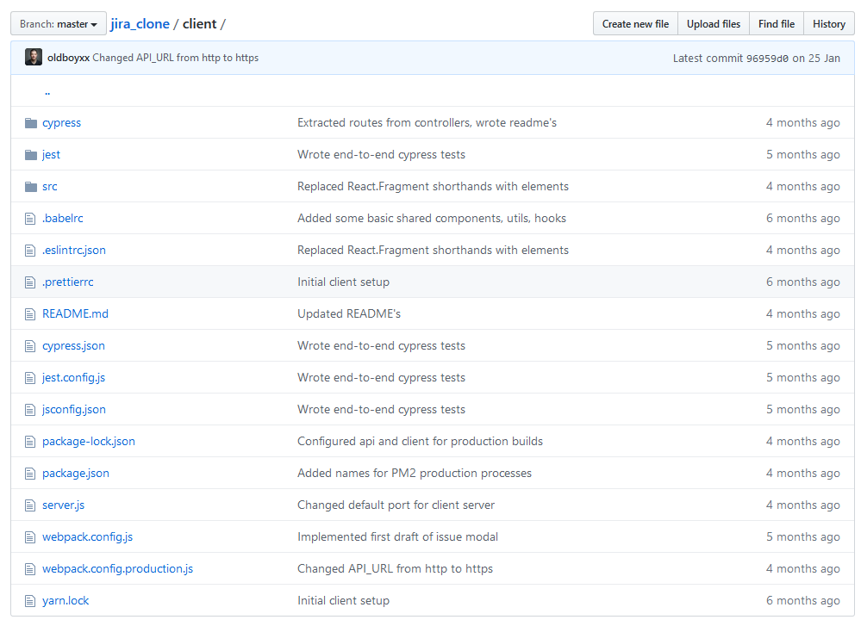This screenshot has height=626, width=861.
Task: Open the server.js file
Action: 63,505
